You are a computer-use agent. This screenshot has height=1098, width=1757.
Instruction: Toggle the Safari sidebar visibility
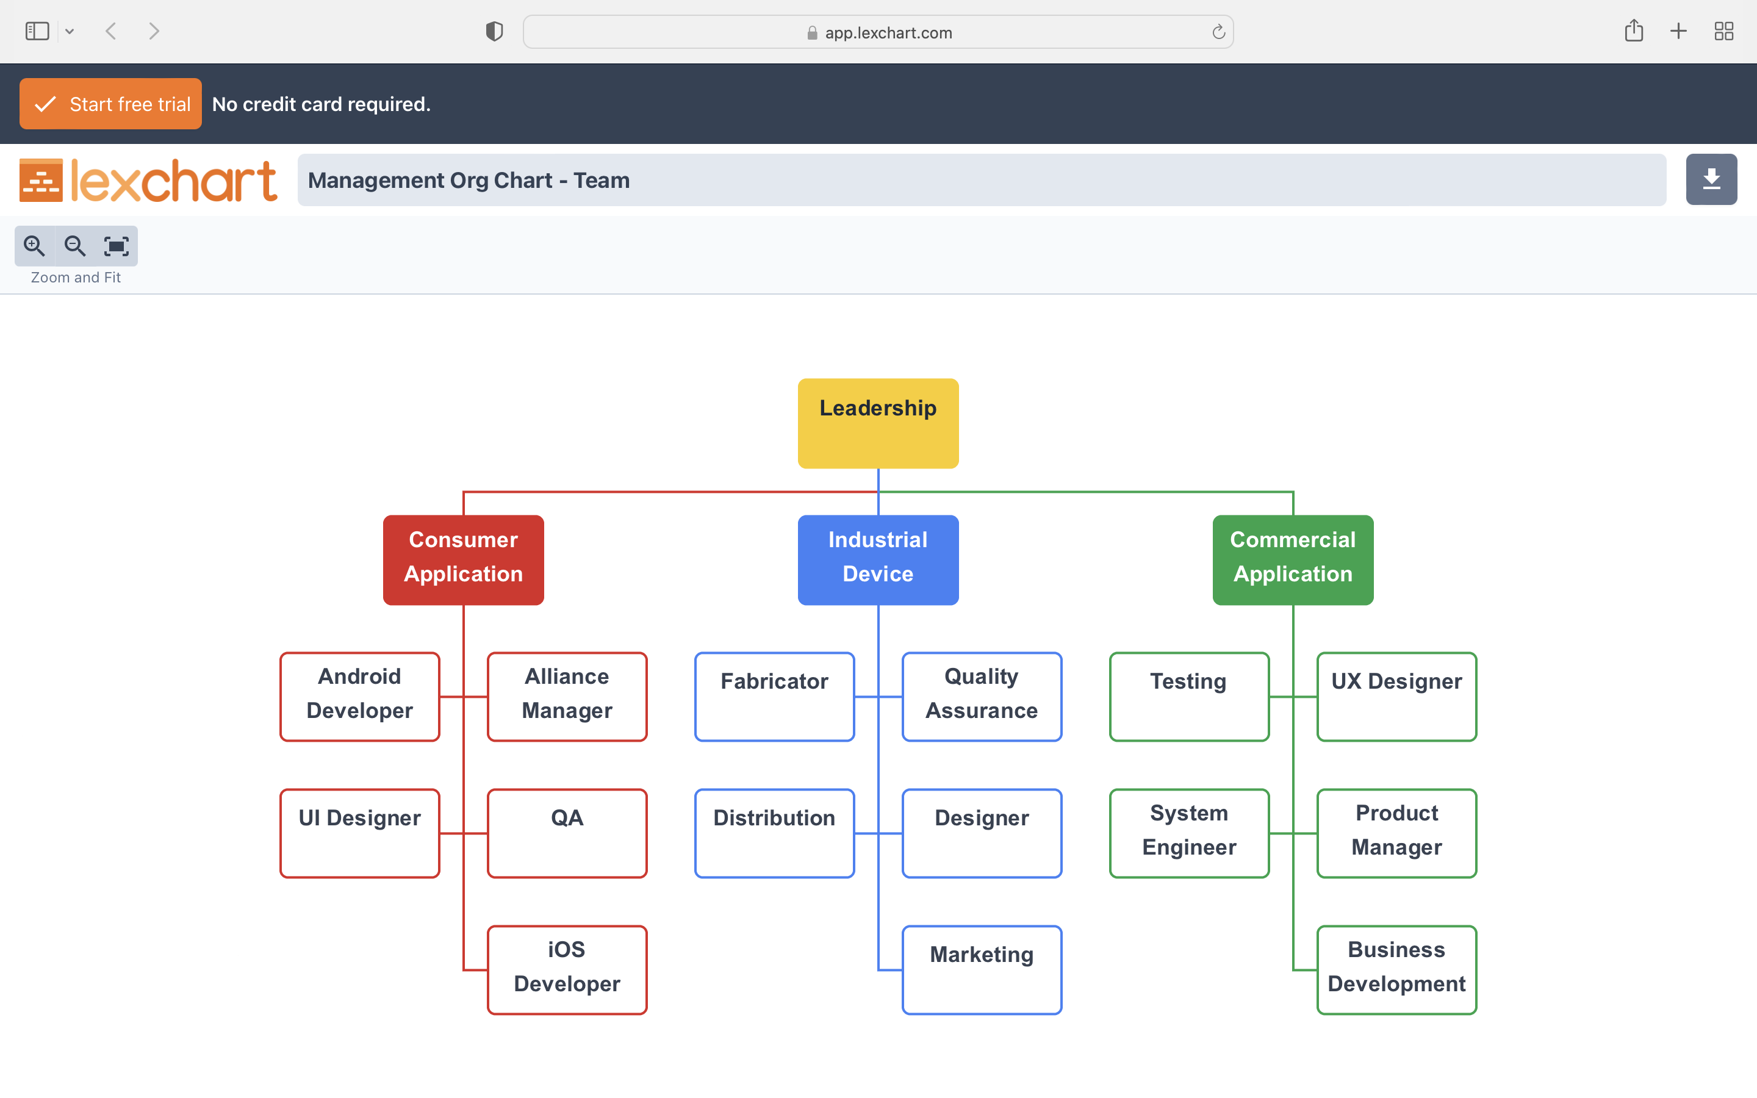[37, 30]
